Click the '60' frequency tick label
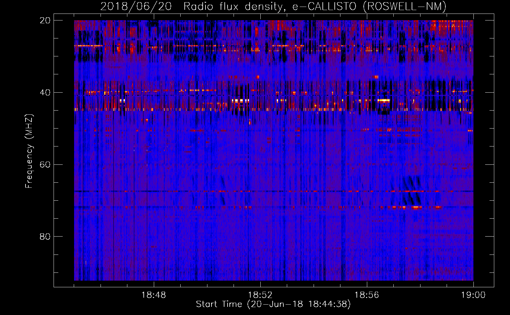Viewport: 510px width, 315px height. (45, 165)
